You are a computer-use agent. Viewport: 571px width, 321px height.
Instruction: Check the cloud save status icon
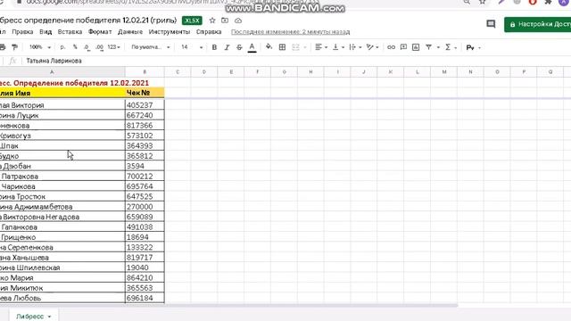(x=238, y=21)
